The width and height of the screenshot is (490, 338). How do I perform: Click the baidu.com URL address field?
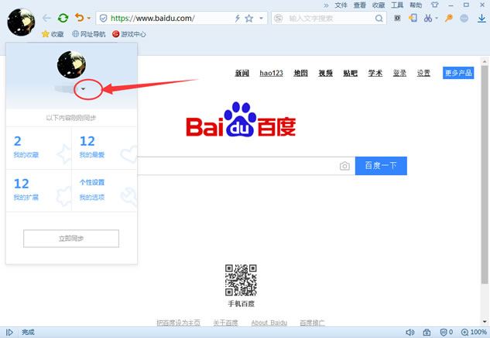tap(152, 19)
